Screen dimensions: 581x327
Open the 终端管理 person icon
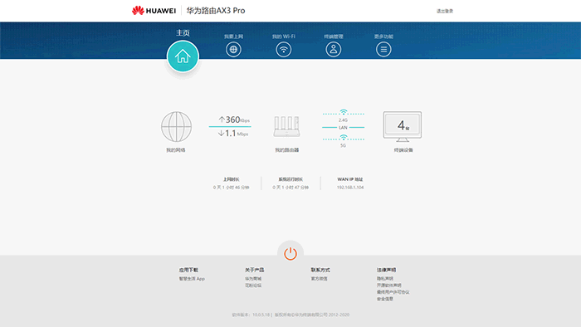[334, 49]
